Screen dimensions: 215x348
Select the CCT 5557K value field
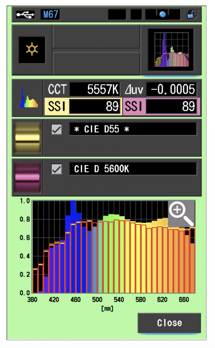94,90
